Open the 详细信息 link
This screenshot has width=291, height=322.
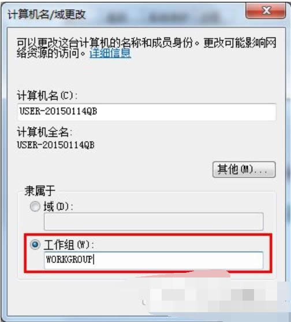tap(110, 53)
